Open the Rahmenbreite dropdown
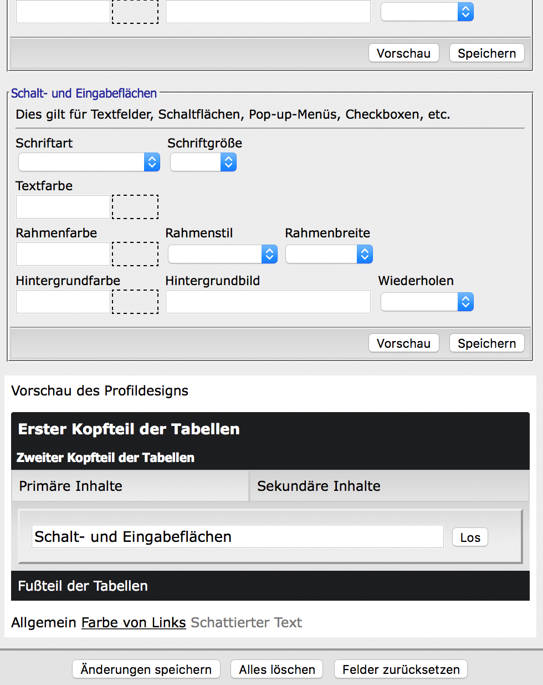Screen dimensions: 543x685 (x=329, y=254)
